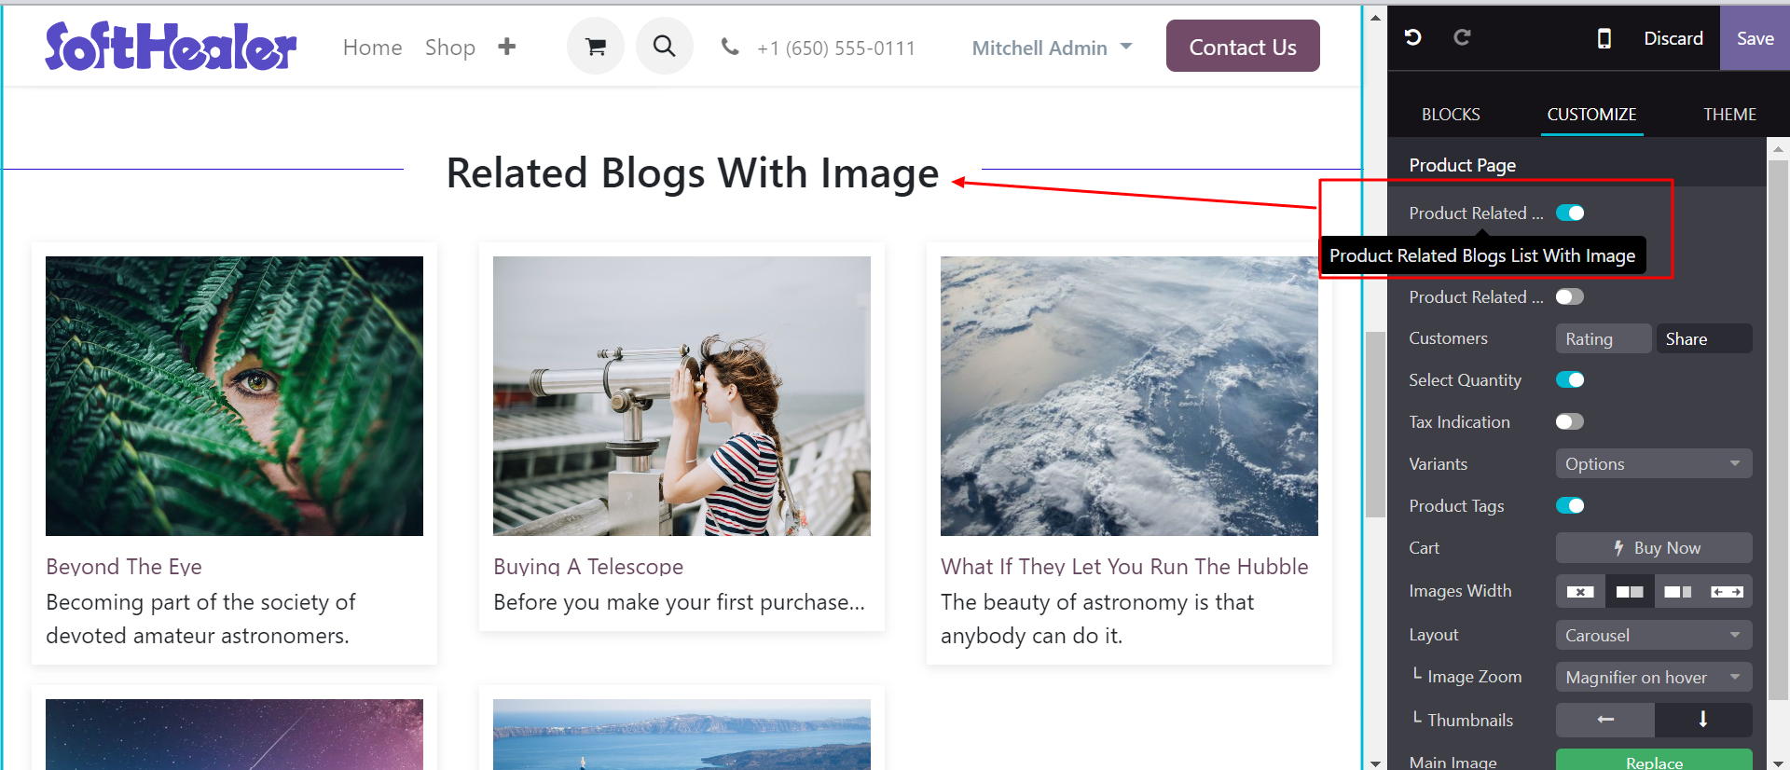Switch to the BLOCKS tab

point(1451,114)
